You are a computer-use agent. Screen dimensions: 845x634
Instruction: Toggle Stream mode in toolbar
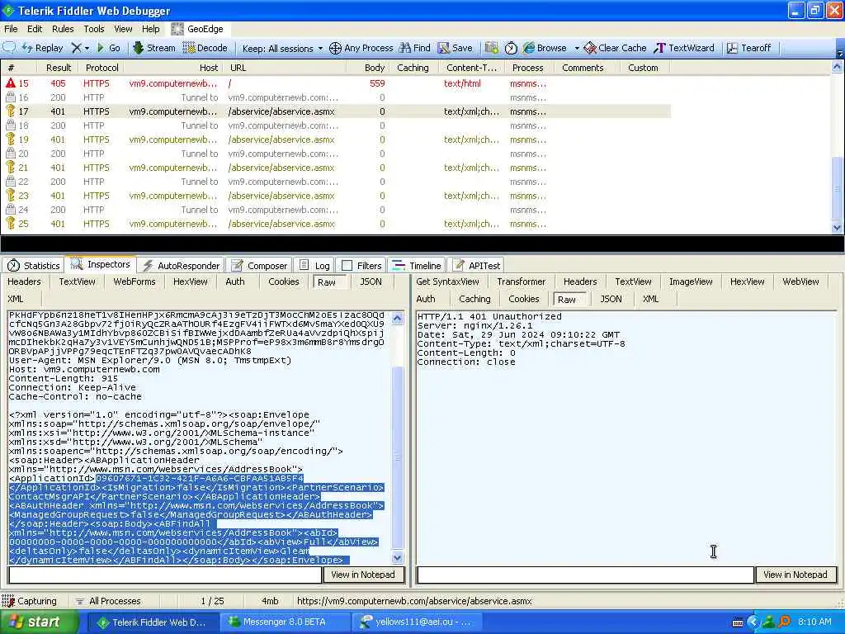point(154,47)
